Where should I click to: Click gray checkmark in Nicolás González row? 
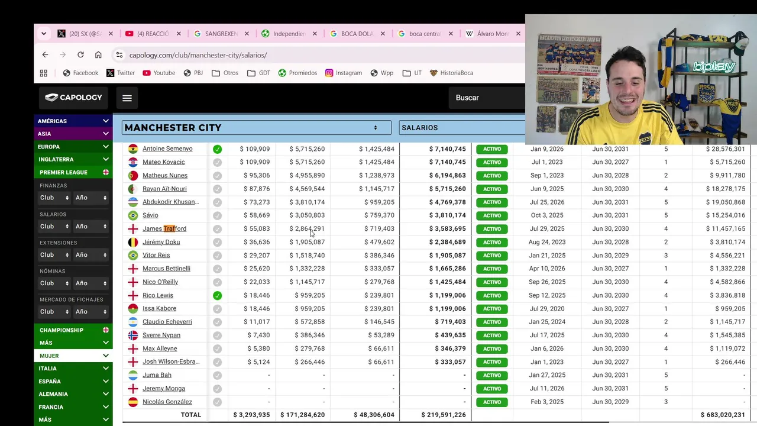pos(217,402)
